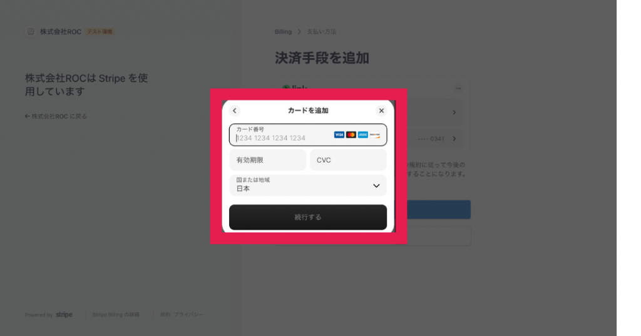
Task: Open the 国または地域 country dropdown
Action: pyautogui.click(x=308, y=185)
